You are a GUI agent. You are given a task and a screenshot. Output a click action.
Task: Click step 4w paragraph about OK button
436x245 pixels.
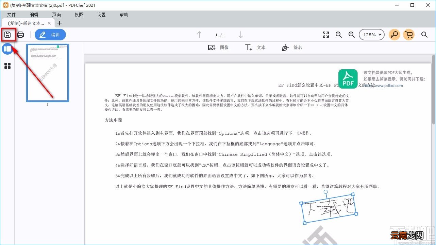click(222, 165)
